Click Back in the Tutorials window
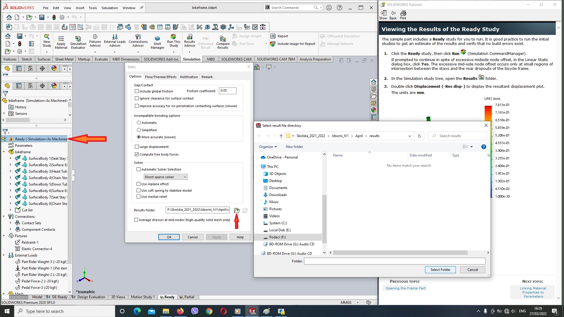564x317 pixels. 393,15
